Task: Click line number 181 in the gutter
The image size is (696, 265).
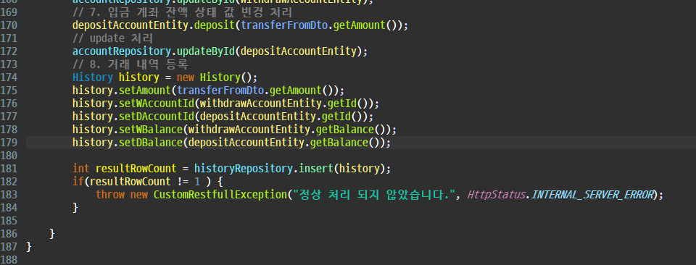Action: 9,169
